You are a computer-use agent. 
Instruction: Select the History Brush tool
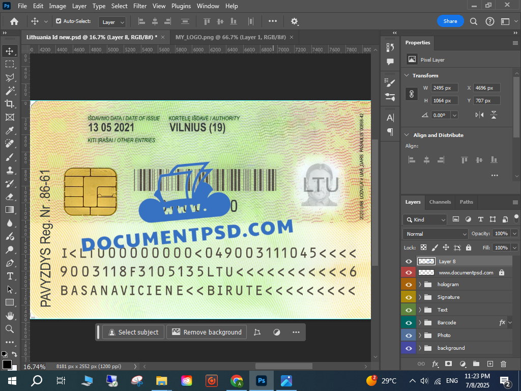[x=10, y=183]
